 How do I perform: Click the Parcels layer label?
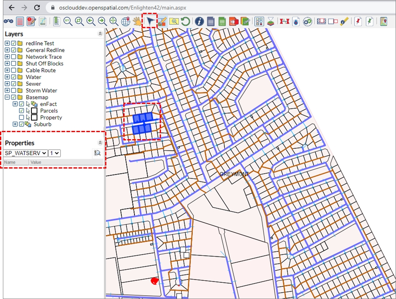coord(49,111)
